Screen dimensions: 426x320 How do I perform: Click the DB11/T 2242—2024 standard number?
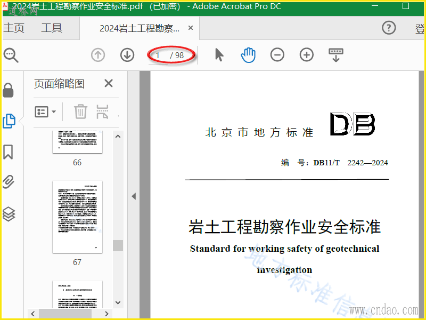pyautogui.click(x=350, y=163)
